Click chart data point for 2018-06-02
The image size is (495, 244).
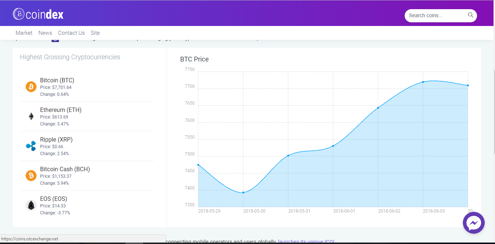click(x=378, y=108)
